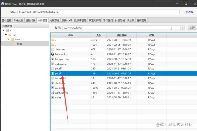
Task: Click the 路径 path input field
Action: (121, 28)
